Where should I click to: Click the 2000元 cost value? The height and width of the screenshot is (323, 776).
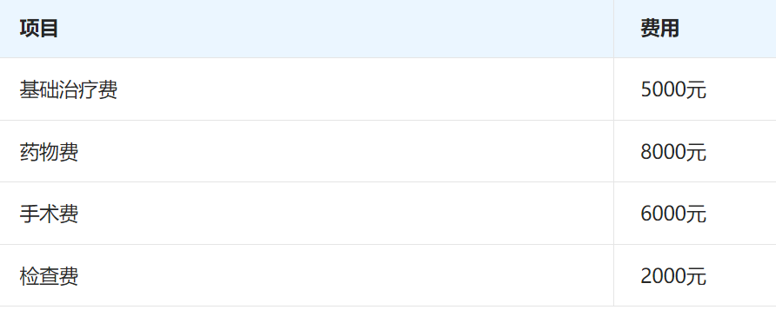pos(673,276)
